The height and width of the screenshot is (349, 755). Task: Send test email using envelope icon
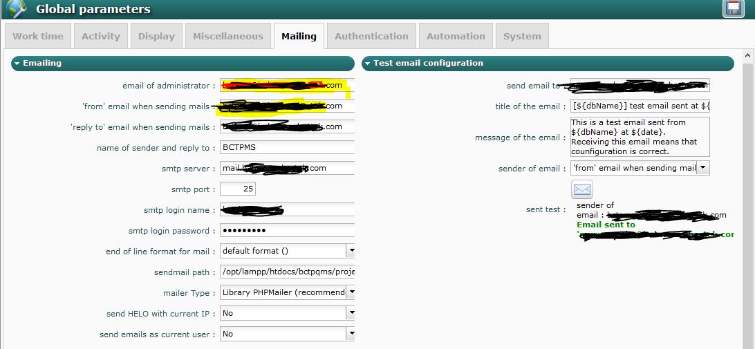pyautogui.click(x=581, y=189)
